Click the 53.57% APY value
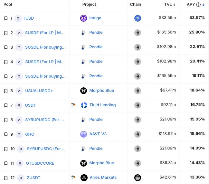This screenshot has height=184, width=209. [197, 18]
